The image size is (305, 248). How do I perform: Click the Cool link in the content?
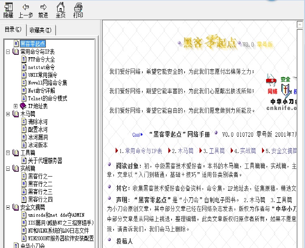click(x=137, y=135)
